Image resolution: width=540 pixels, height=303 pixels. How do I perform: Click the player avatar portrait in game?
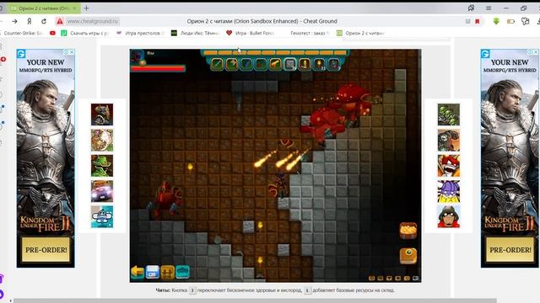138,57
